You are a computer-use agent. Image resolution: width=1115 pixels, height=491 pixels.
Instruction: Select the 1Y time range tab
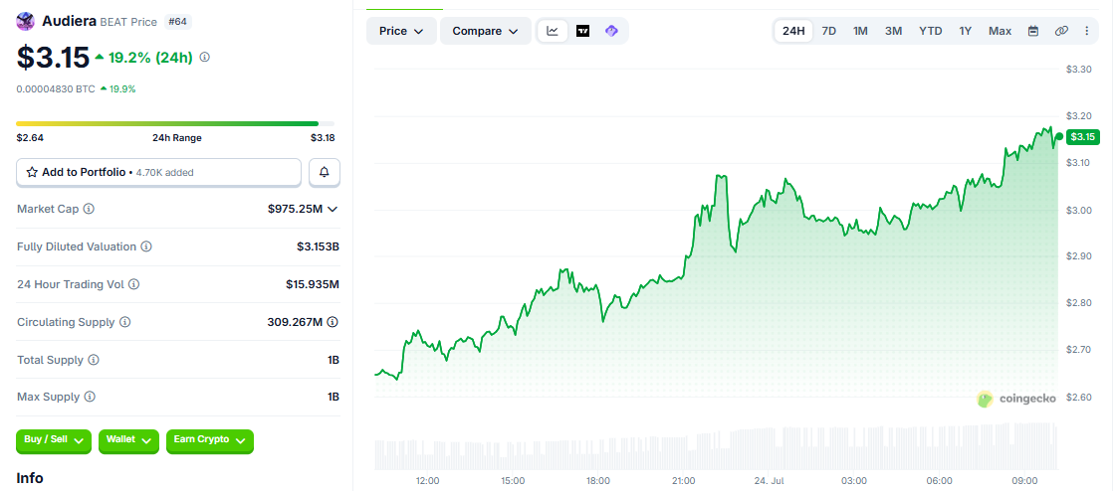965,31
